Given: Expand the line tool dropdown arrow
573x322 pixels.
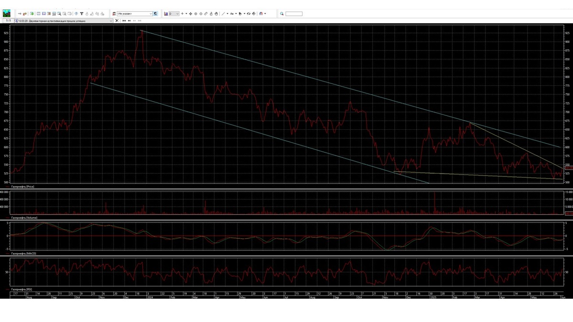Looking at the screenshot, I should (227, 14).
